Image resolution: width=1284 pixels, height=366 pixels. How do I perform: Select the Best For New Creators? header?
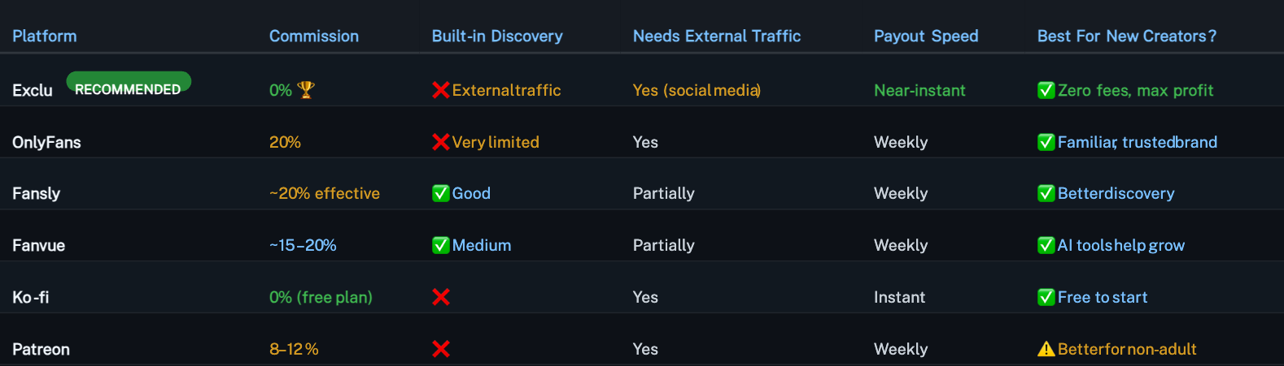coord(1127,37)
